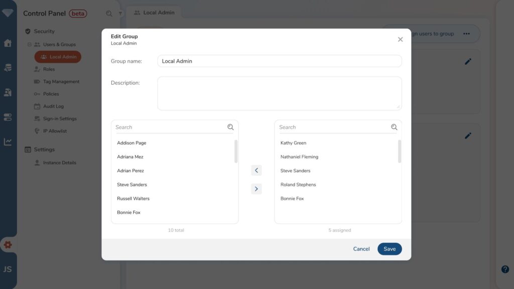Save the Edit Group changes
The width and height of the screenshot is (514, 289).
[x=390, y=248]
